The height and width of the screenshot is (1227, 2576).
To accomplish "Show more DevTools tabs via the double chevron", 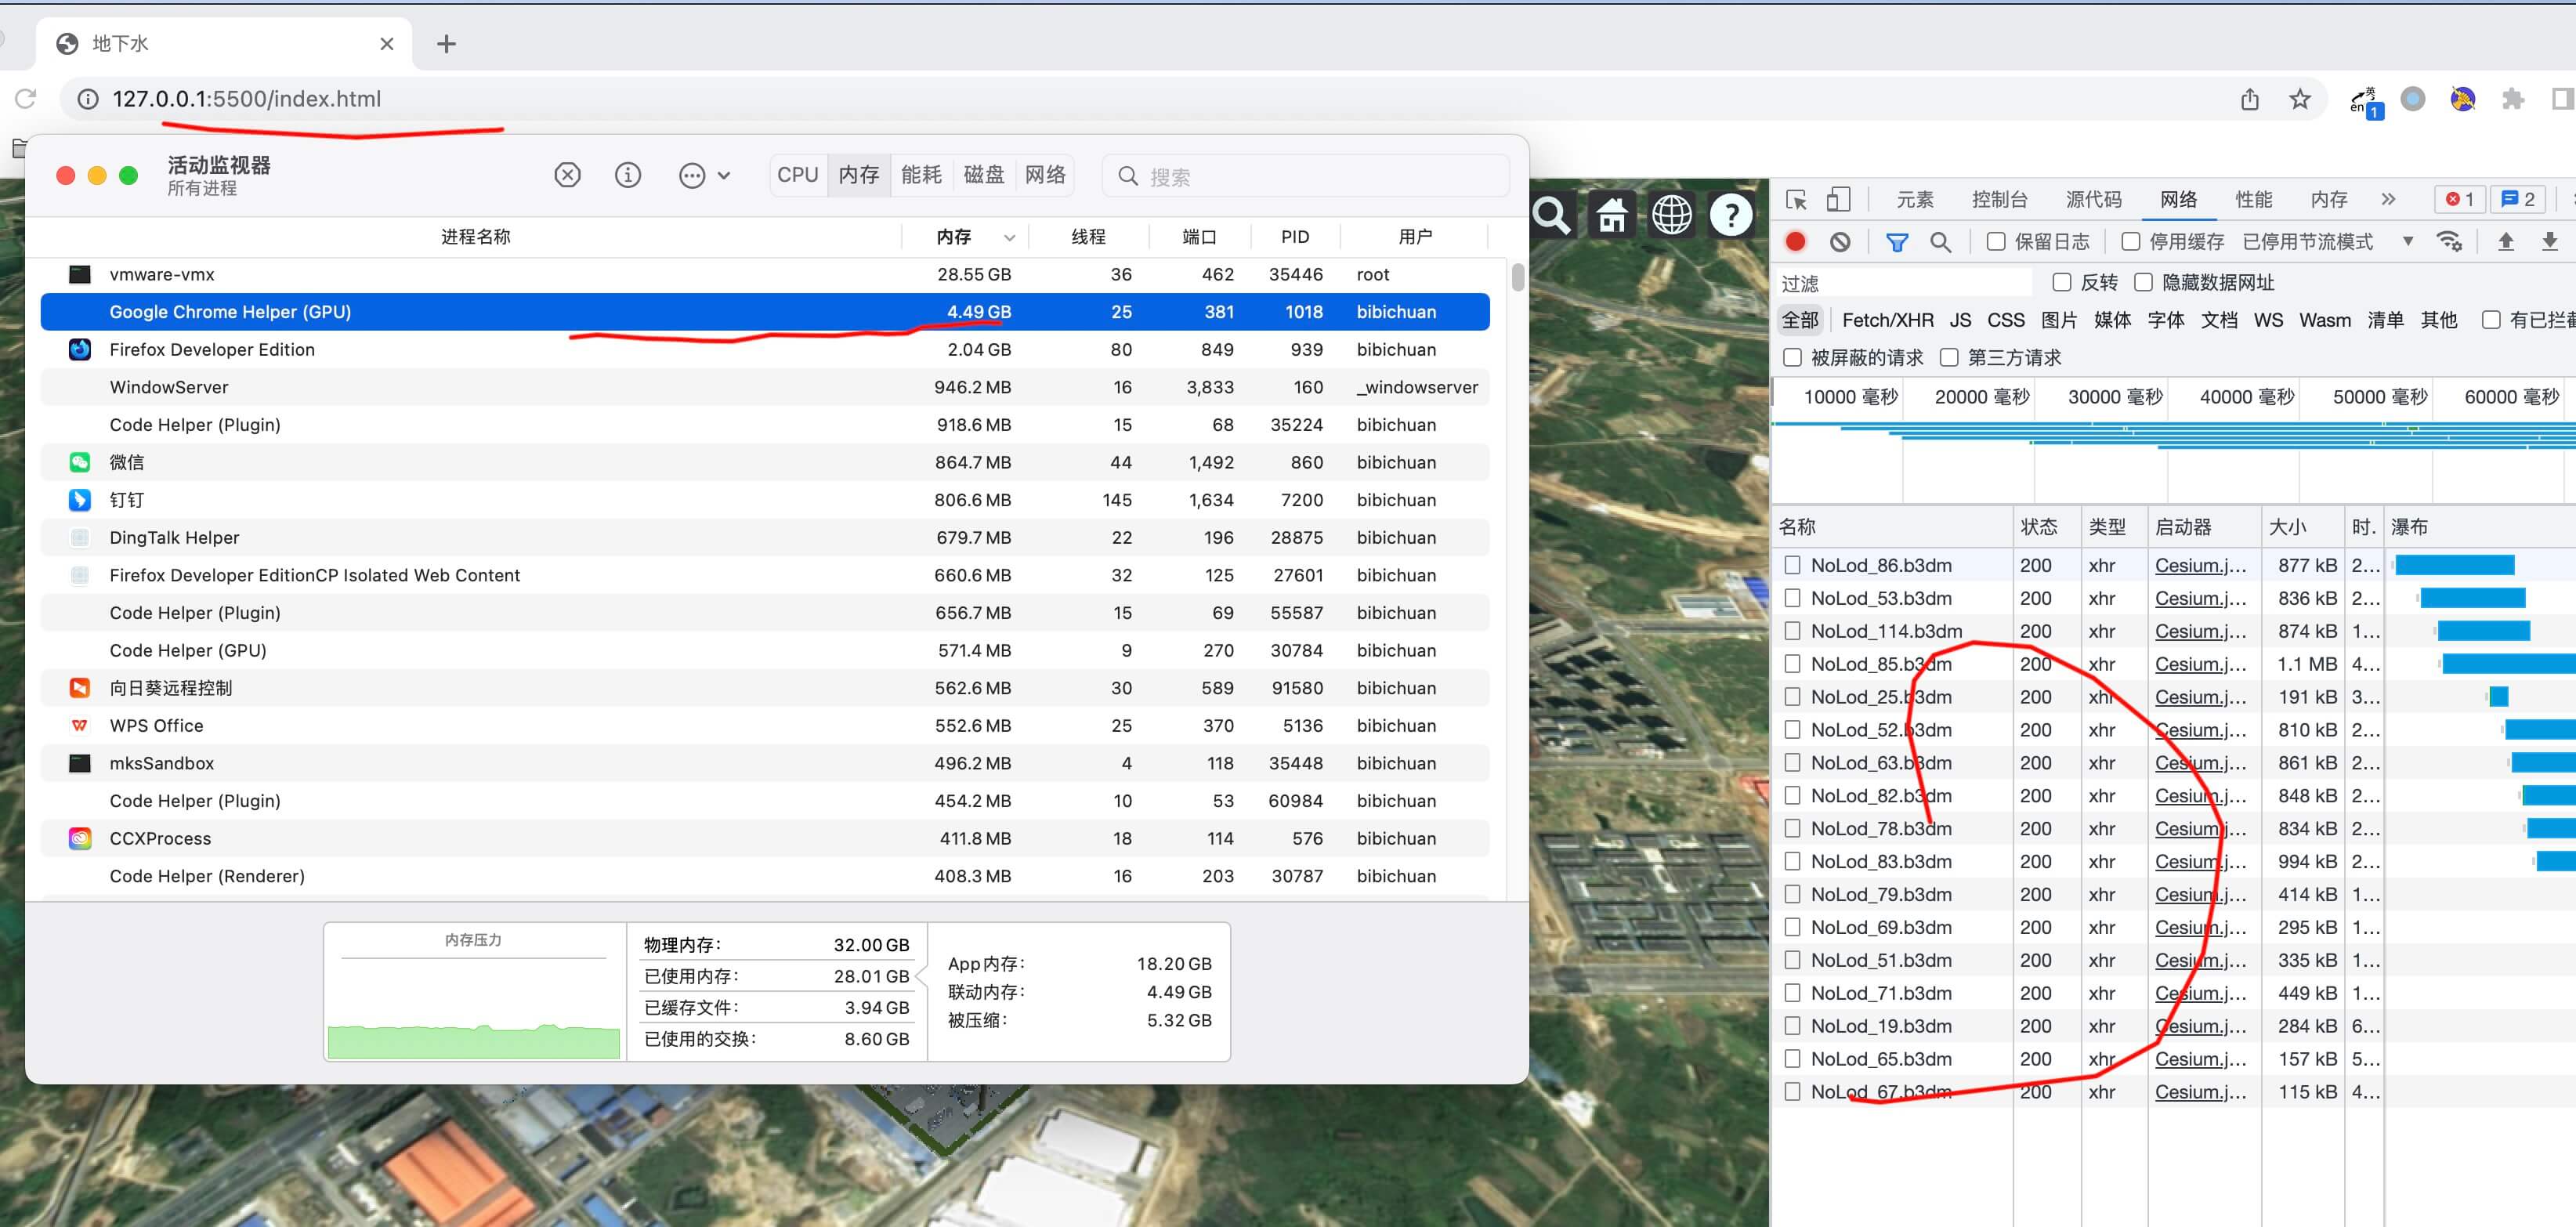I will [x=2388, y=199].
